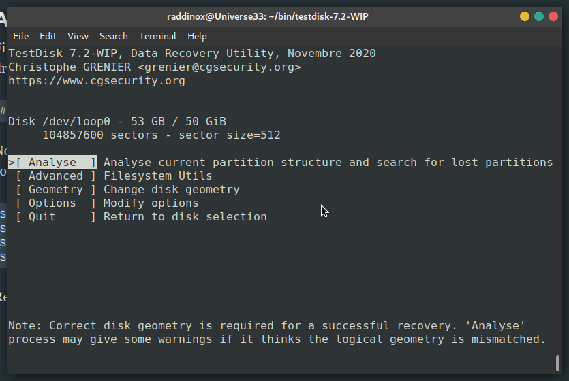Click the red close window button
Viewport: 569px width, 381px height.
coord(553,16)
